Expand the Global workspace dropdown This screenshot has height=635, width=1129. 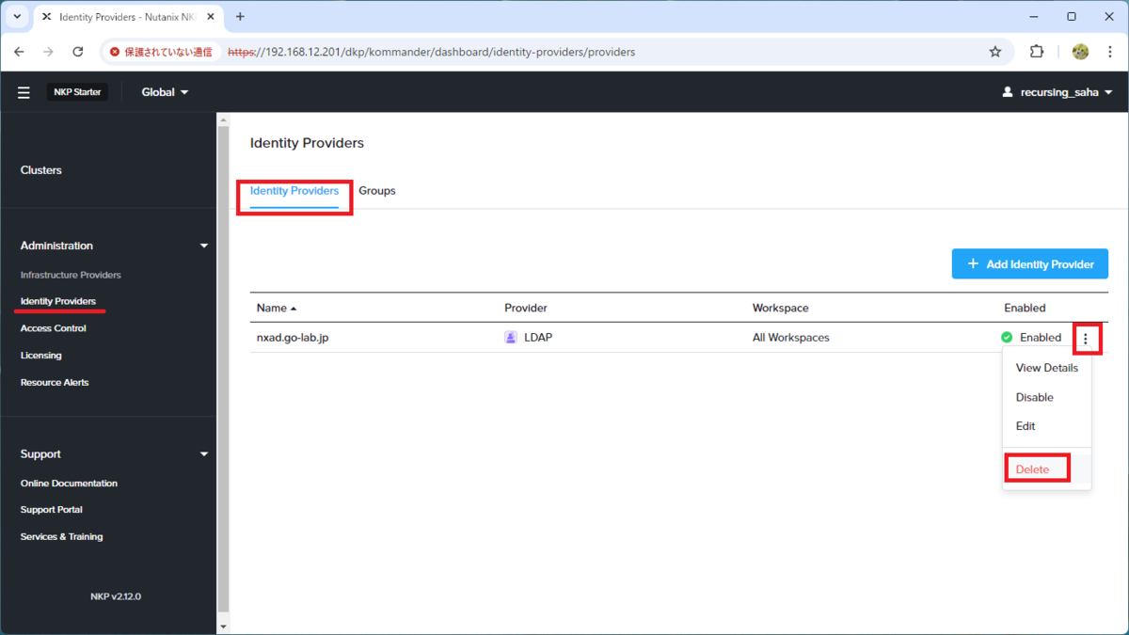[165, 92]
